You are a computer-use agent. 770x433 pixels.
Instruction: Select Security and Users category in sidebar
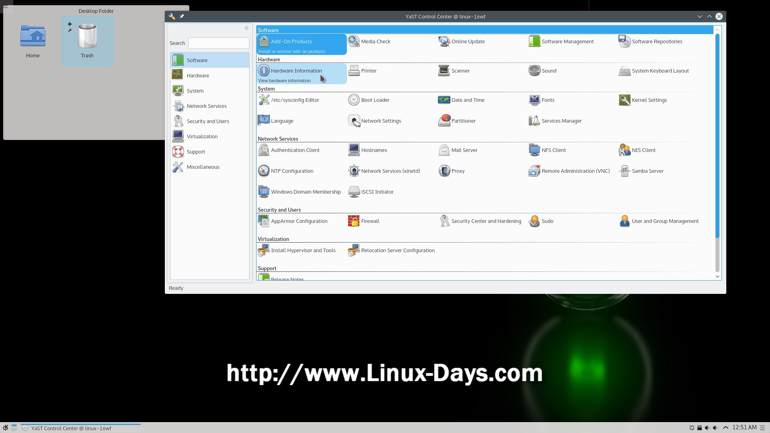210,121
